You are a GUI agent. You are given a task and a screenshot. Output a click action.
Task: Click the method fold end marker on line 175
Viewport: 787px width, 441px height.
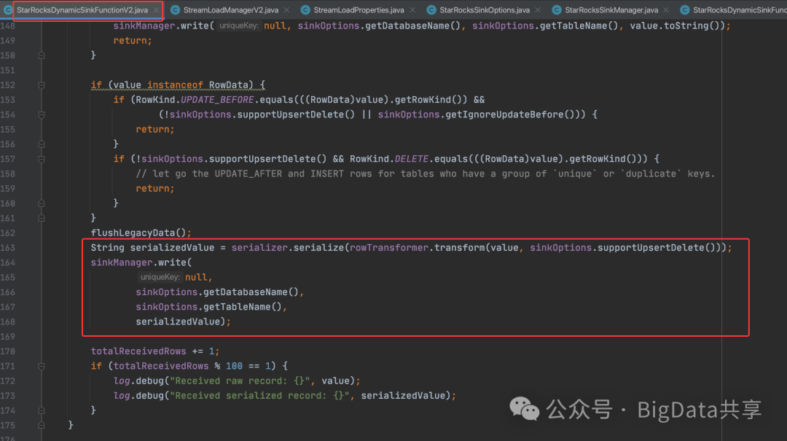click(42, 426)
